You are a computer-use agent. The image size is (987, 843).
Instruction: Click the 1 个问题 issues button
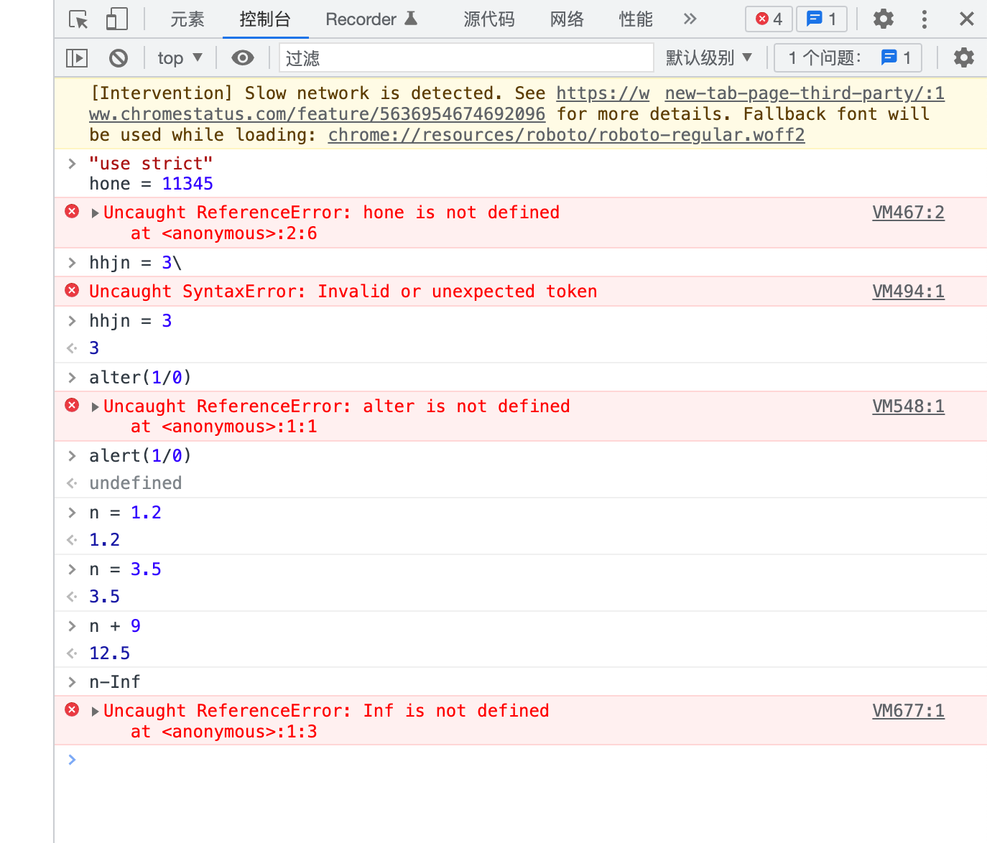coord(848,58)
